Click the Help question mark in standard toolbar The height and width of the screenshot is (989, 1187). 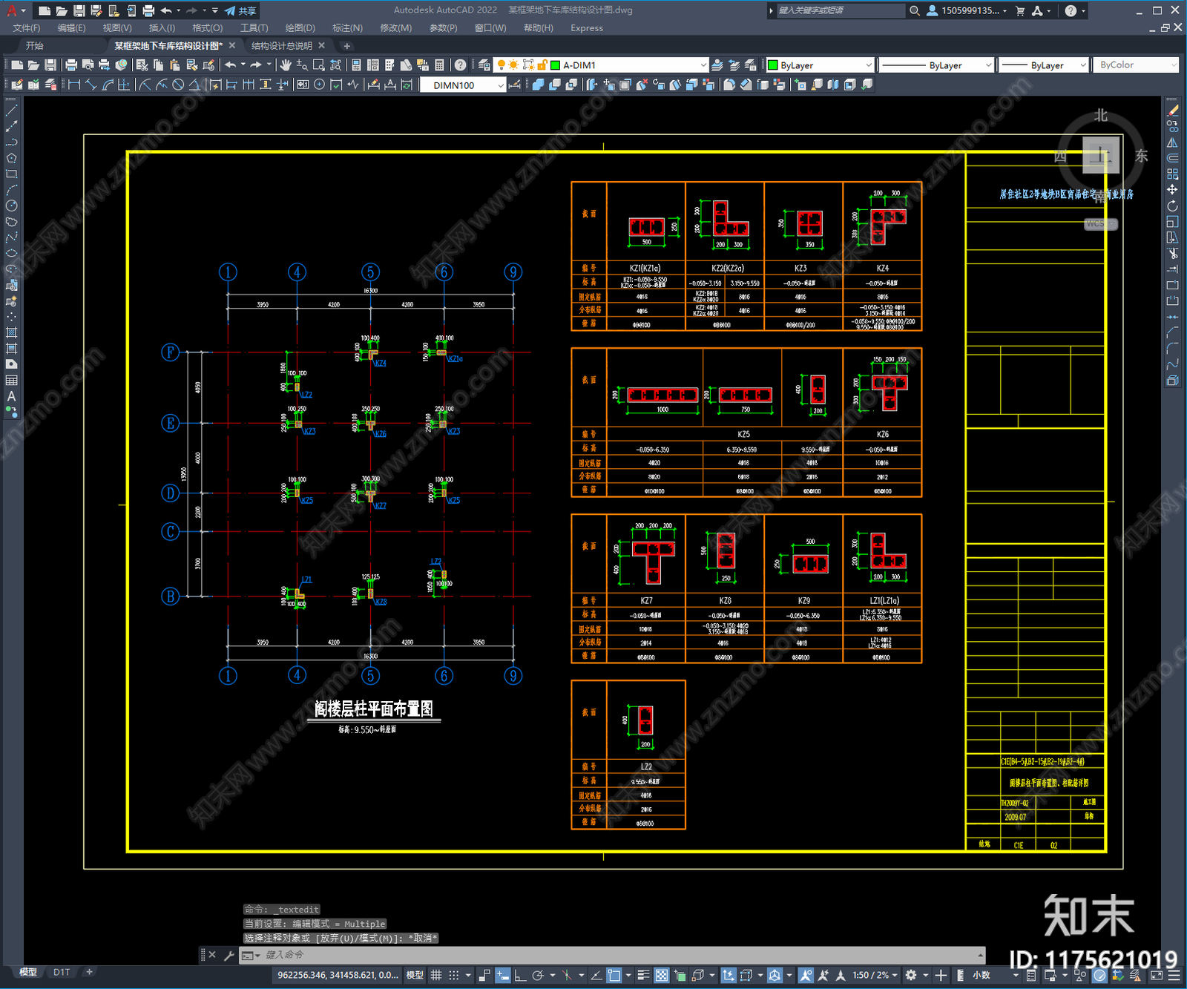tap(461, 65)
